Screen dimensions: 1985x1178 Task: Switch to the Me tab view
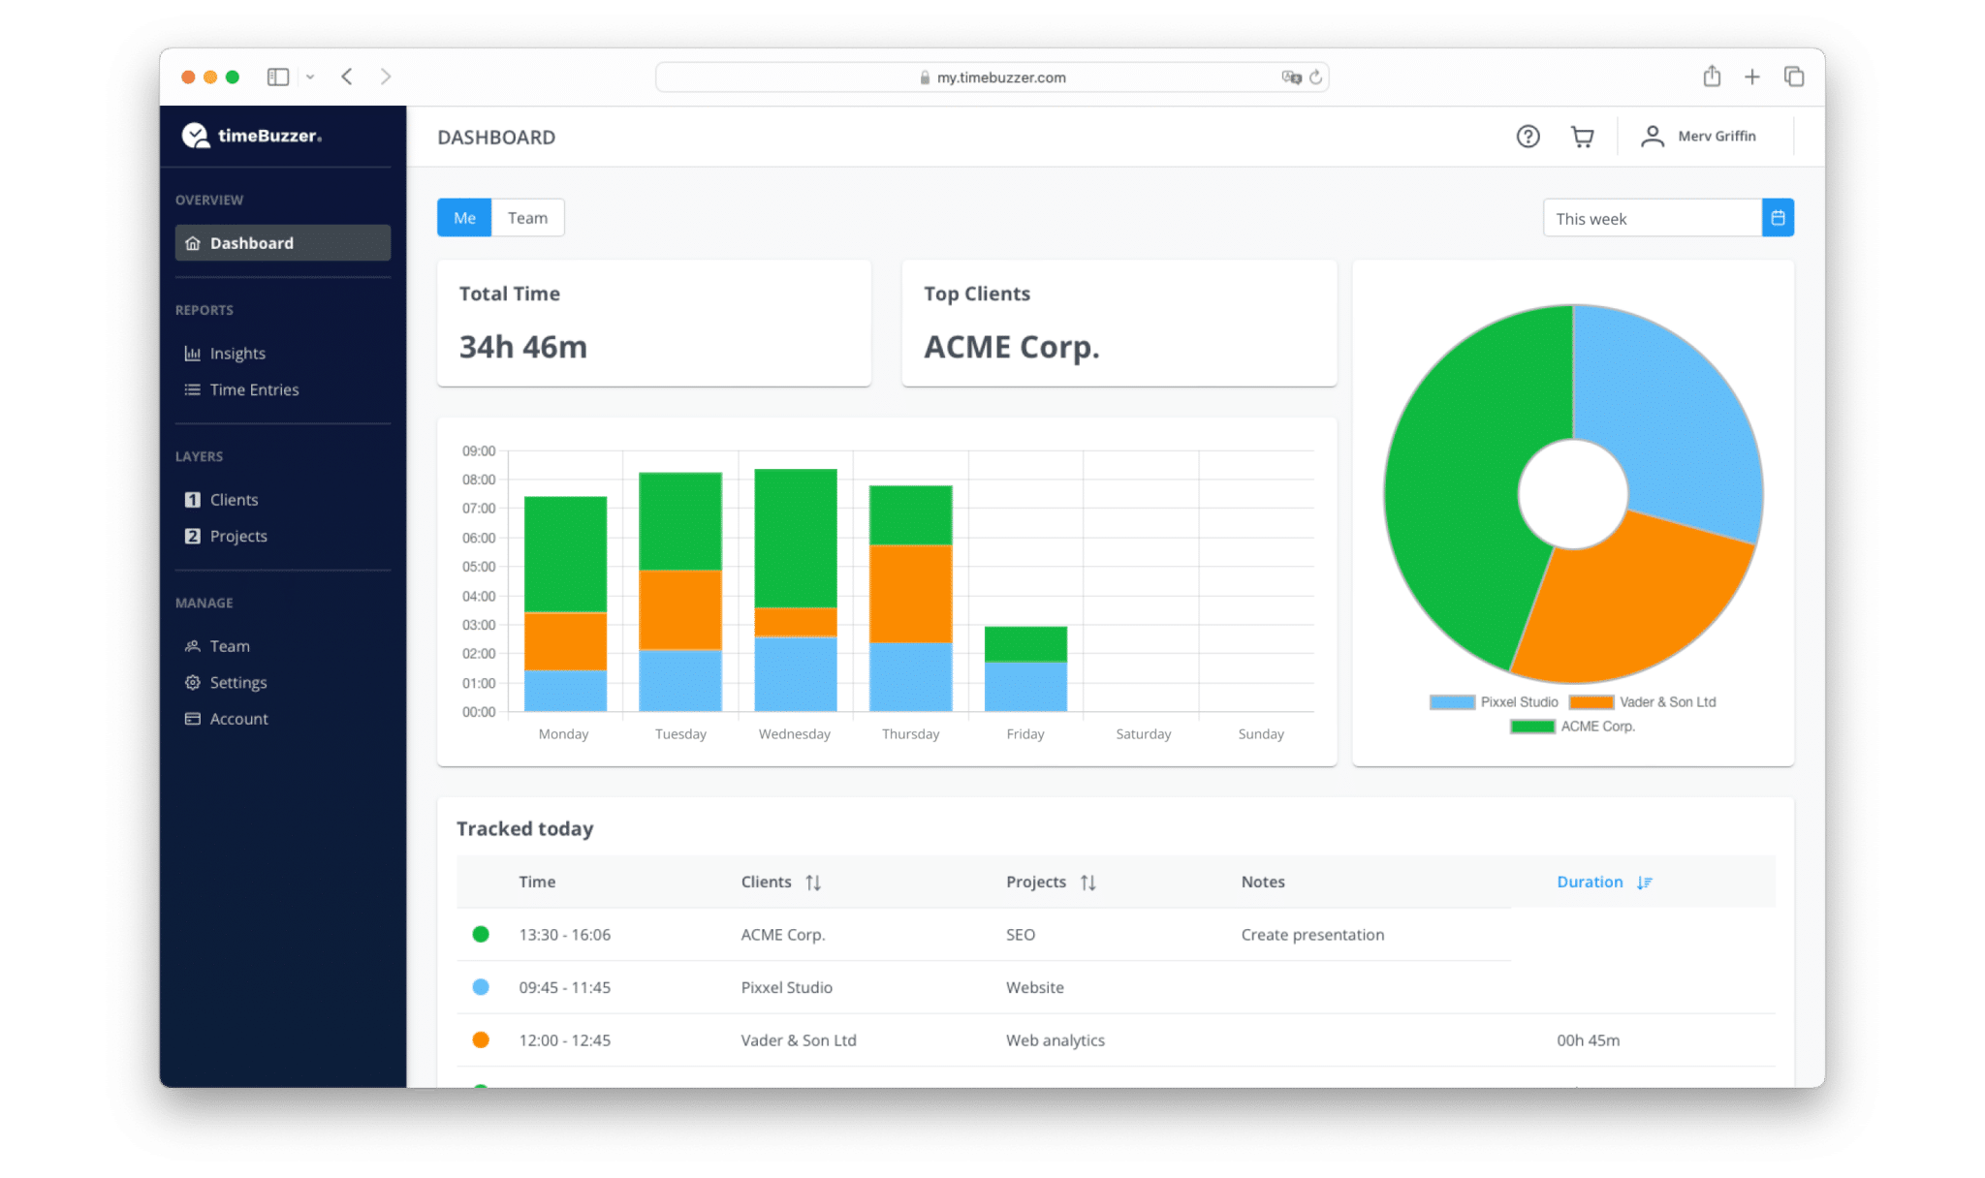464,216
